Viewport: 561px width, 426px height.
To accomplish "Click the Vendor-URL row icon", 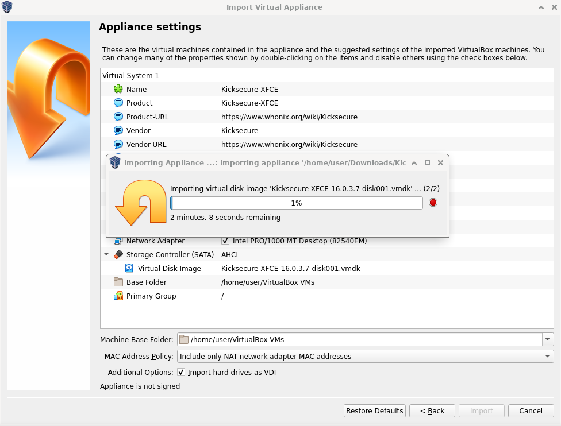I will coord(118,144).
